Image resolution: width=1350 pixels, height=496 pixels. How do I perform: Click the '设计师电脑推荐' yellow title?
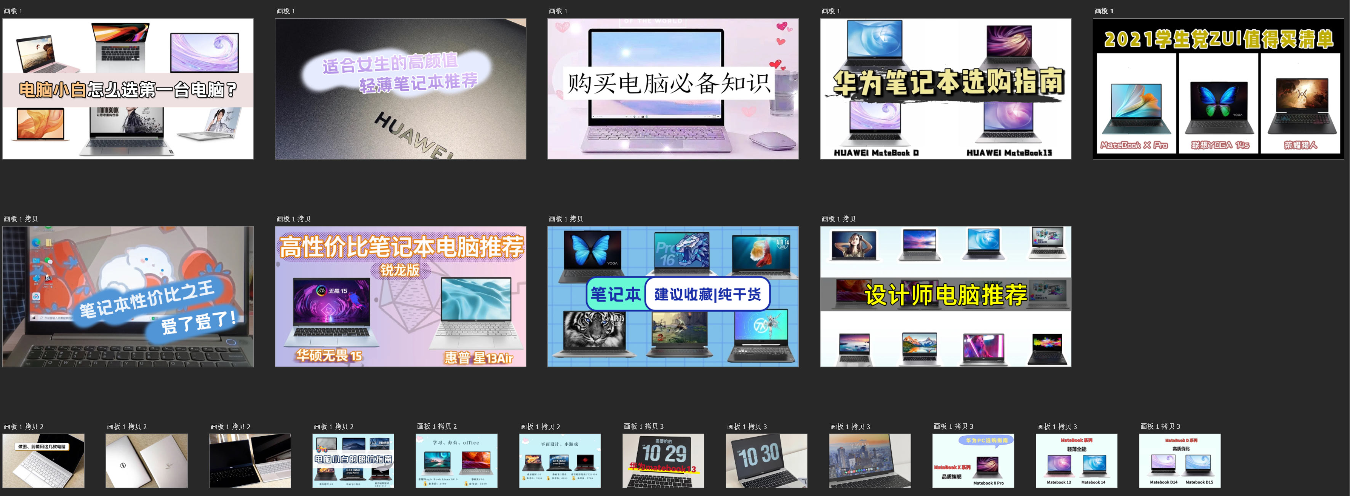(945, 295)
